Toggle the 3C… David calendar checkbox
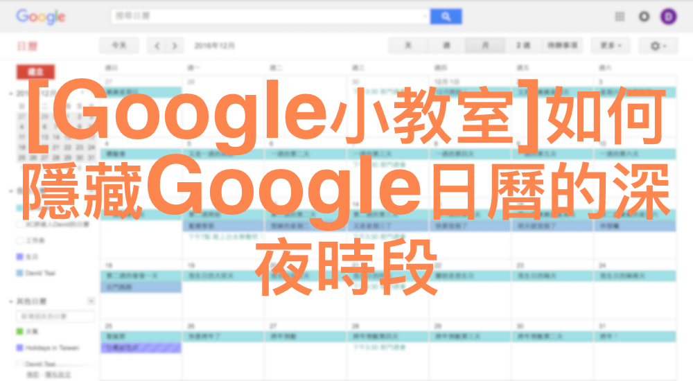The image size is (693, 381). 19,224
